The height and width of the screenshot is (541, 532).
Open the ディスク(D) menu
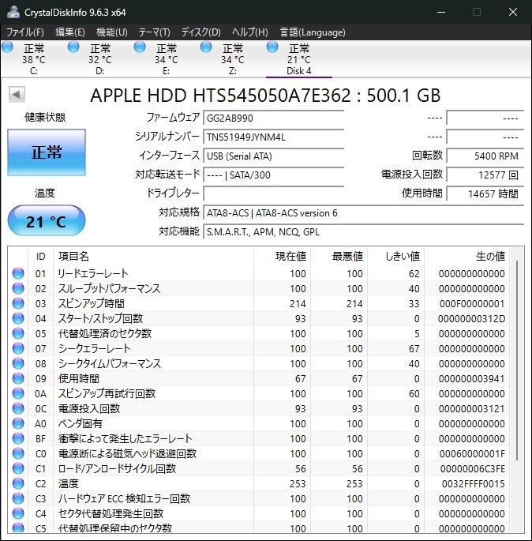(200, 32)
